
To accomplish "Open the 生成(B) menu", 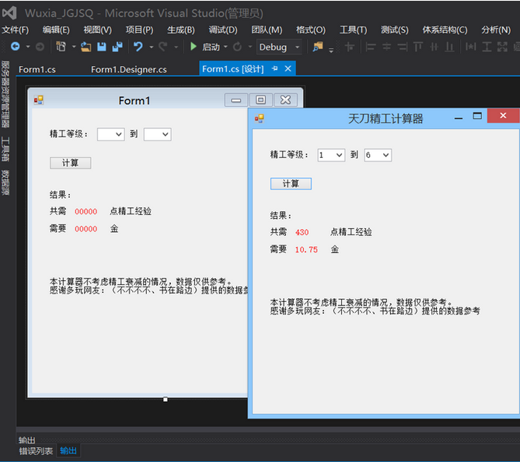I will [x=181, y=30].
